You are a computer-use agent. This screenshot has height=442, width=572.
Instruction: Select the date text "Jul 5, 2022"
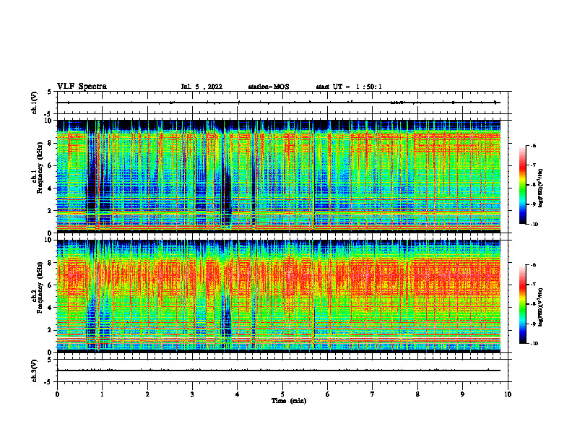click(x=201, y=87)
